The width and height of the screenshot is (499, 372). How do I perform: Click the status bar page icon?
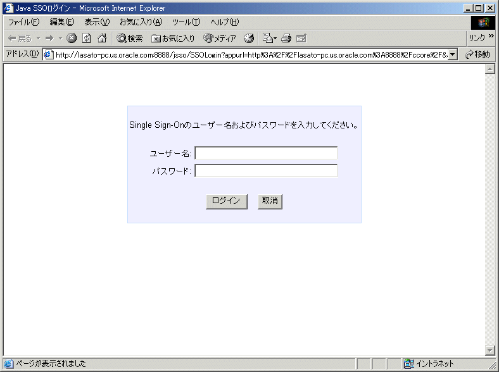(x=9, y=363)
